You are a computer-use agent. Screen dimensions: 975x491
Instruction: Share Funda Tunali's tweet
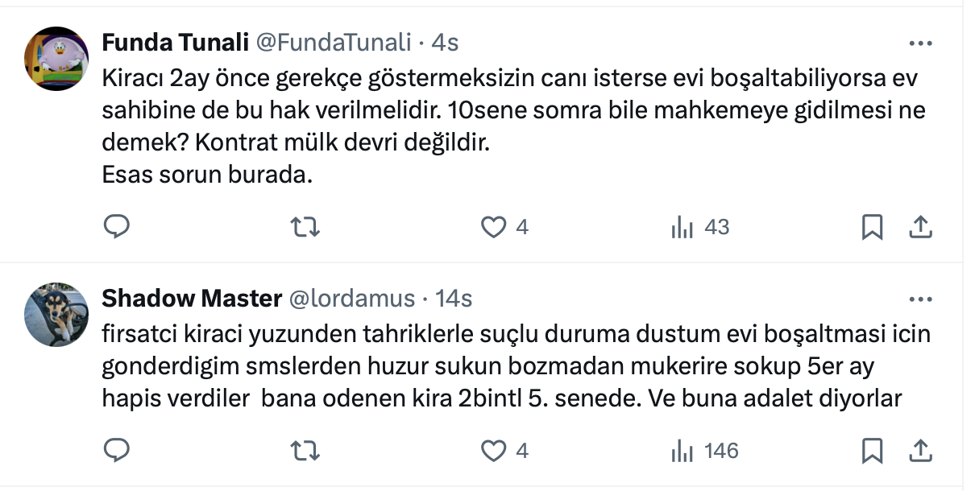(x=920, y=228)
